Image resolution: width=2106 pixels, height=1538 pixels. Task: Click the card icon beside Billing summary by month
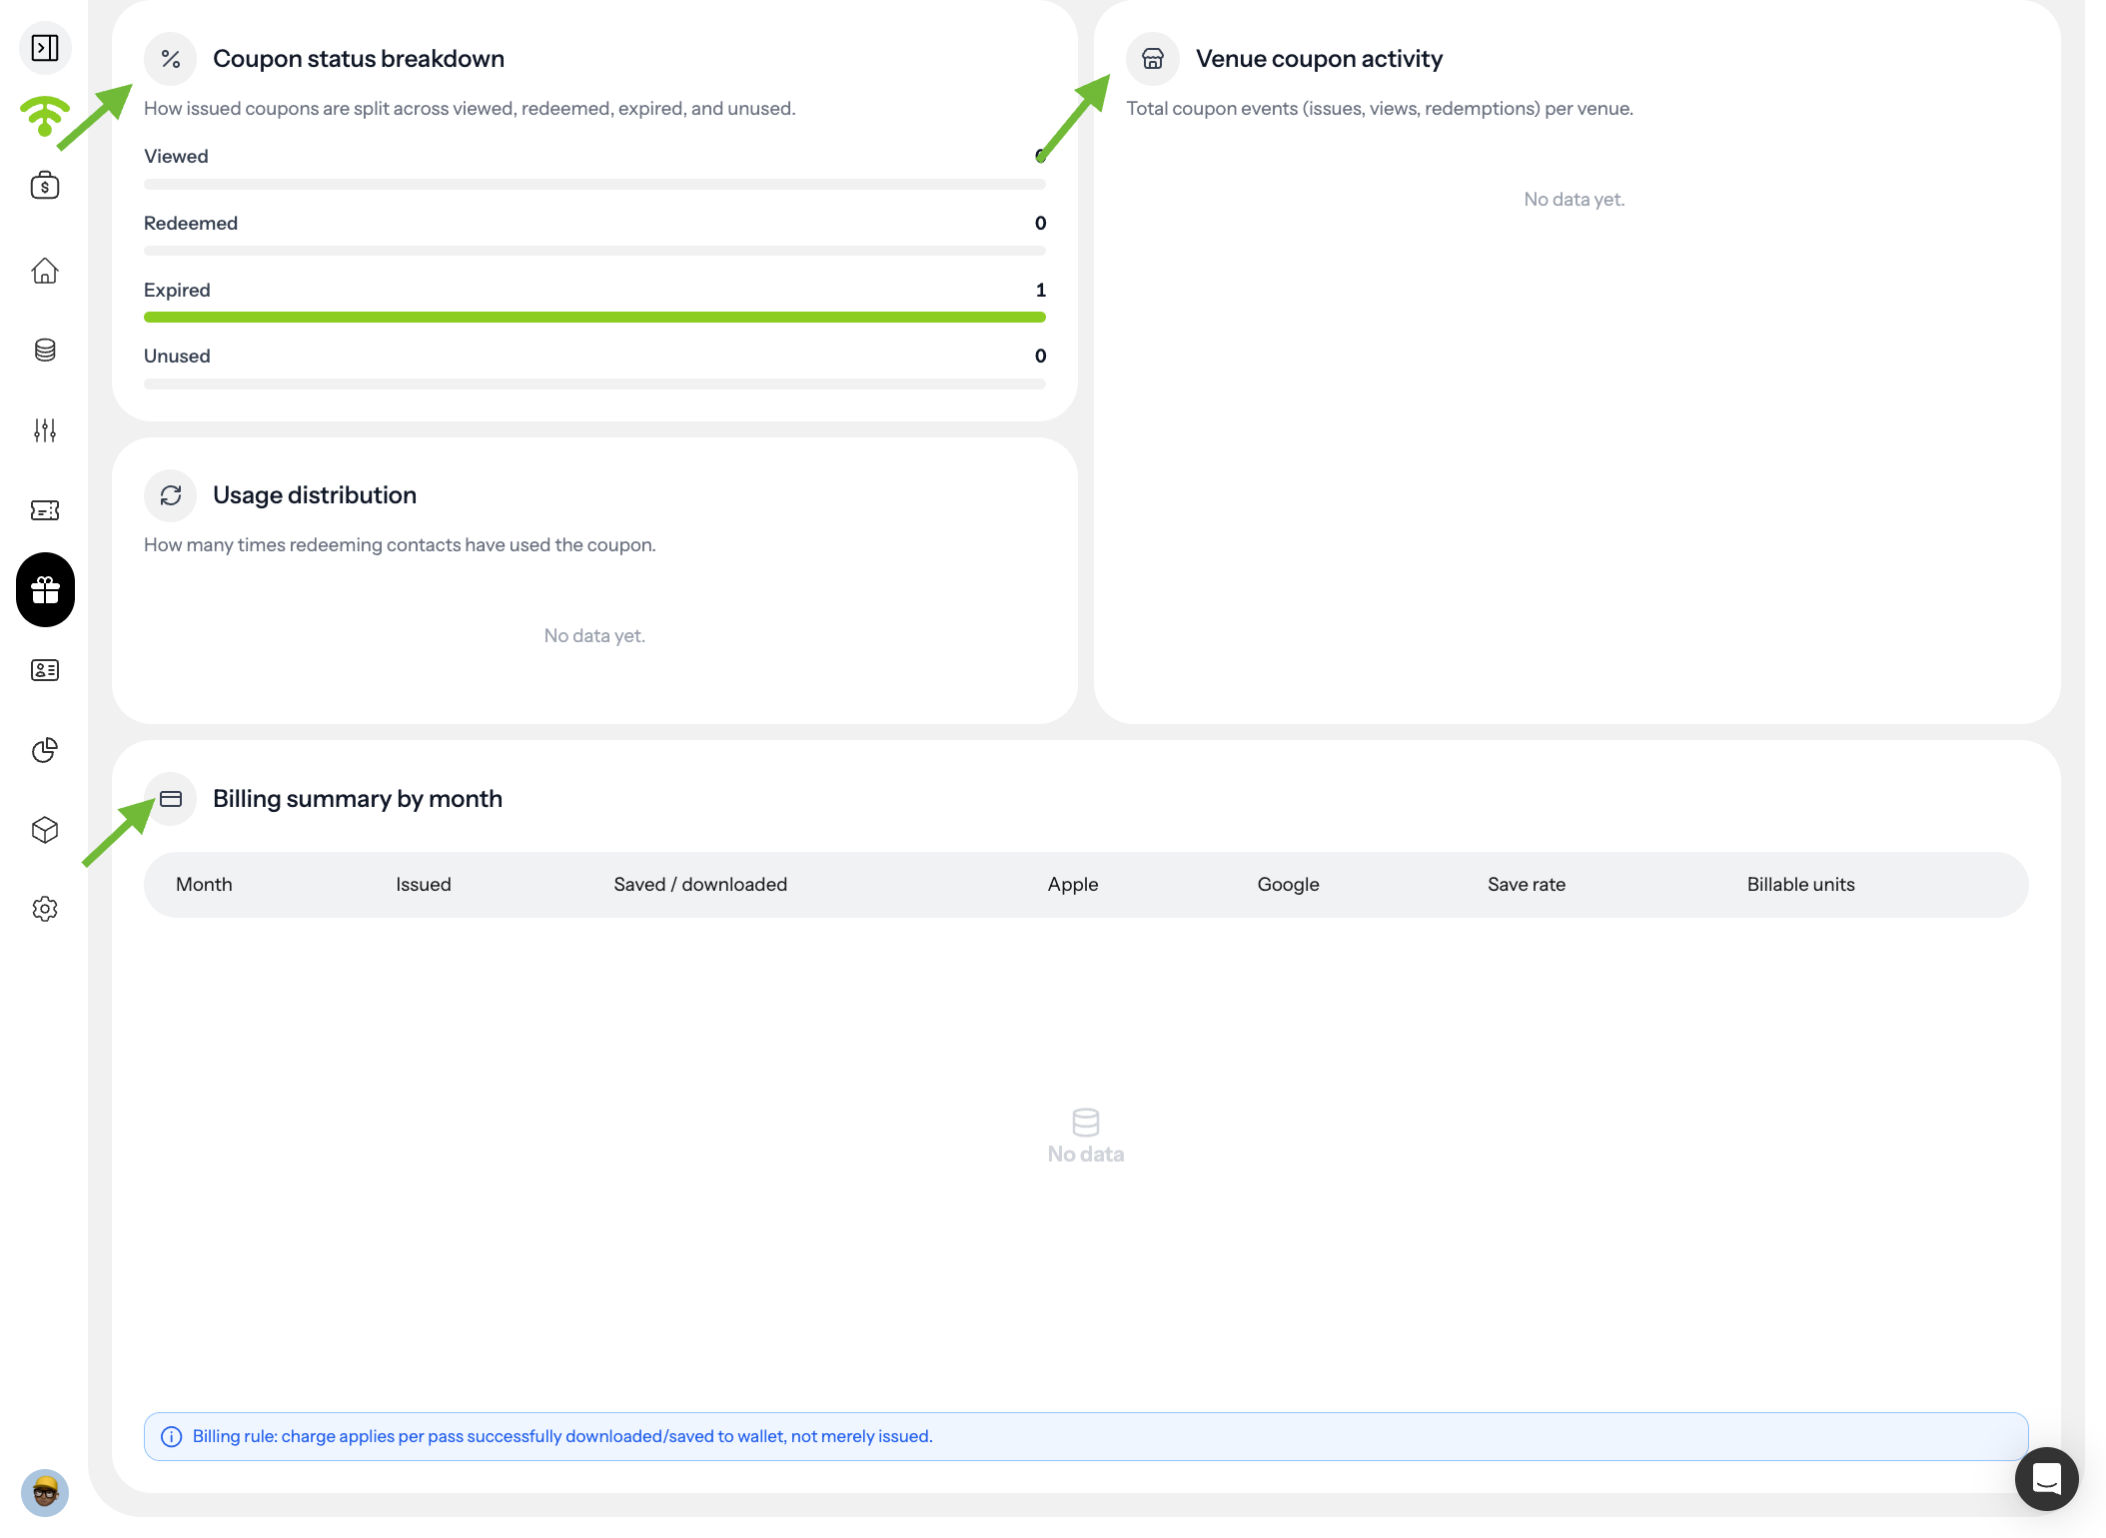click(x=171, y=799)
